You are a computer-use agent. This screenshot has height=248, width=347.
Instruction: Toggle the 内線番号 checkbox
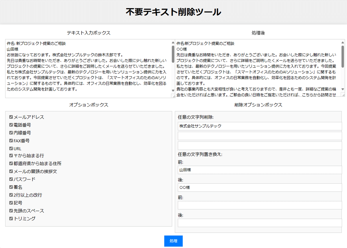point(11,133)
